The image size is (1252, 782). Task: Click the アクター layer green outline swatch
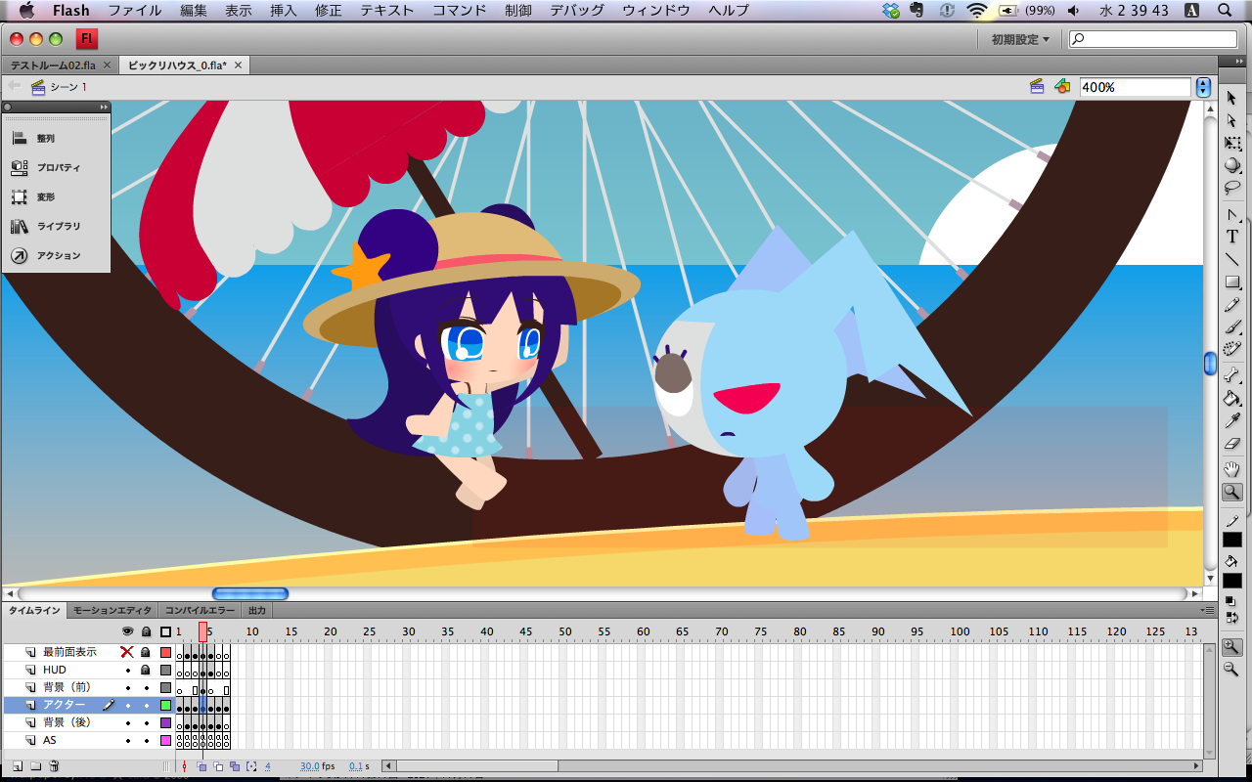point(165,706)
